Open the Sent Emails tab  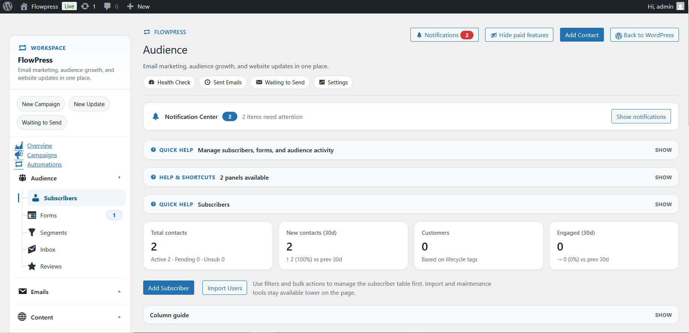(x=223, y=82)
